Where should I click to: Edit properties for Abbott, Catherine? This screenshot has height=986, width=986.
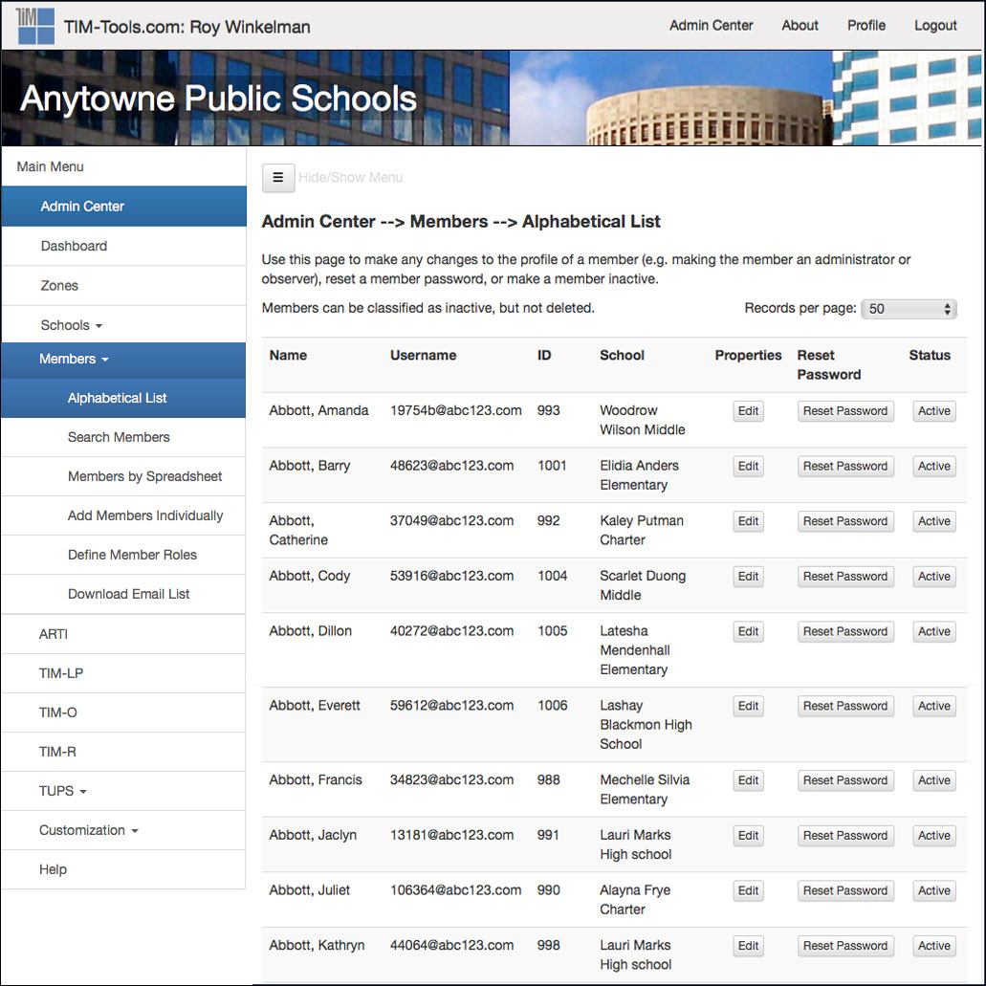tap(748, 521)
